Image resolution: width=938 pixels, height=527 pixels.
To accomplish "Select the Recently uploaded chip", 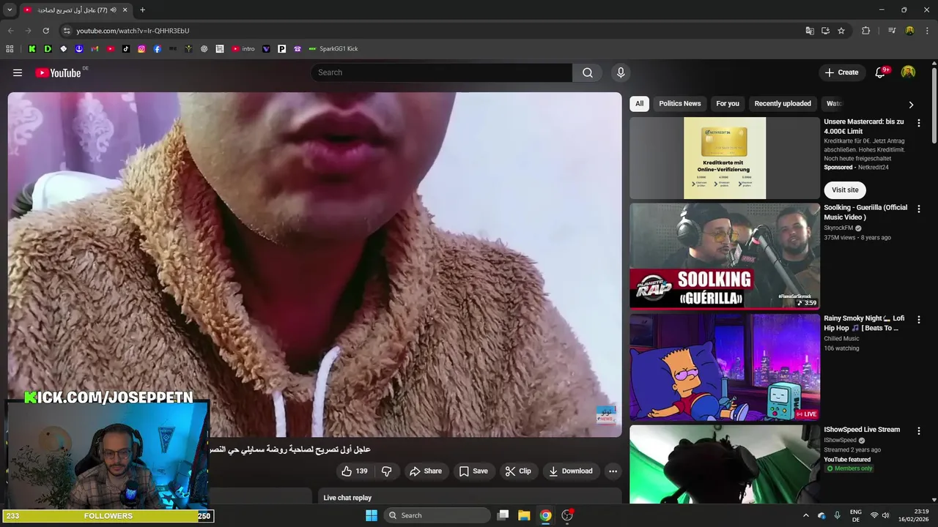I will pos(783,103).
